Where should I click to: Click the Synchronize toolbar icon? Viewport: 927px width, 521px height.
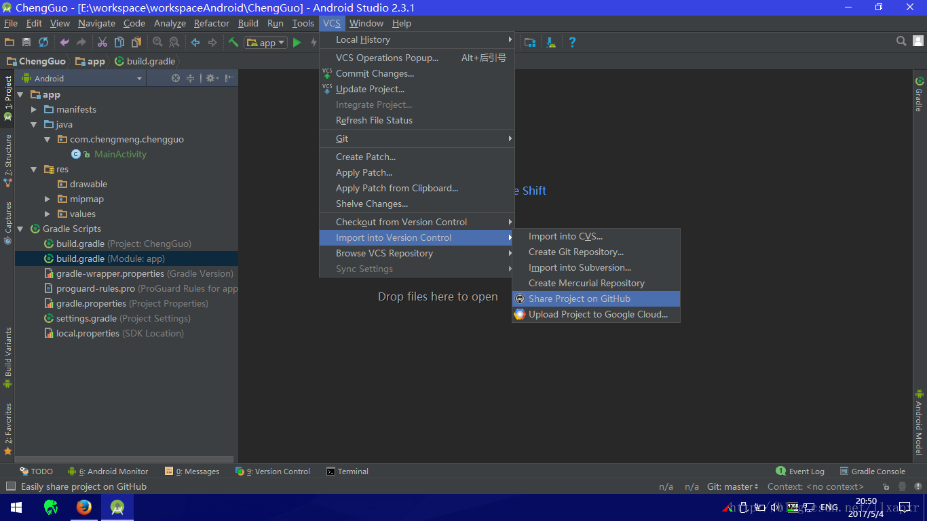pyautogui.click(x=43, y=42)
